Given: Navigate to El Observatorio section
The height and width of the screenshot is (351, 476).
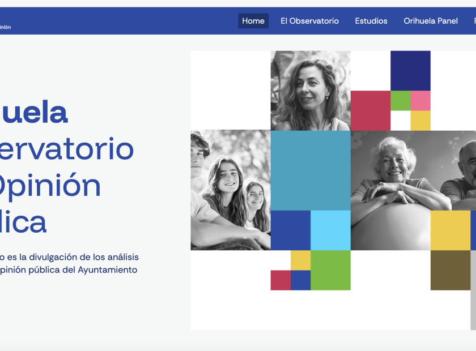Looking at the screenshot, I should (x=308, y=21).
